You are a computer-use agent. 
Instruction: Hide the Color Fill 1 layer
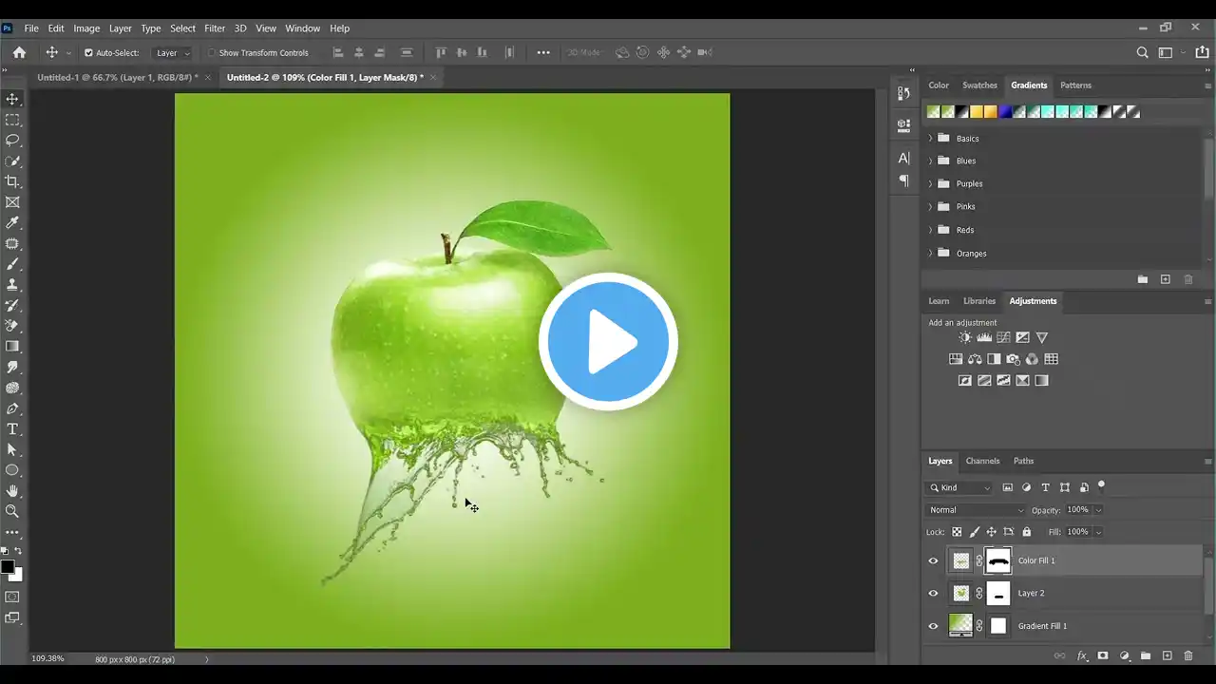933,561
